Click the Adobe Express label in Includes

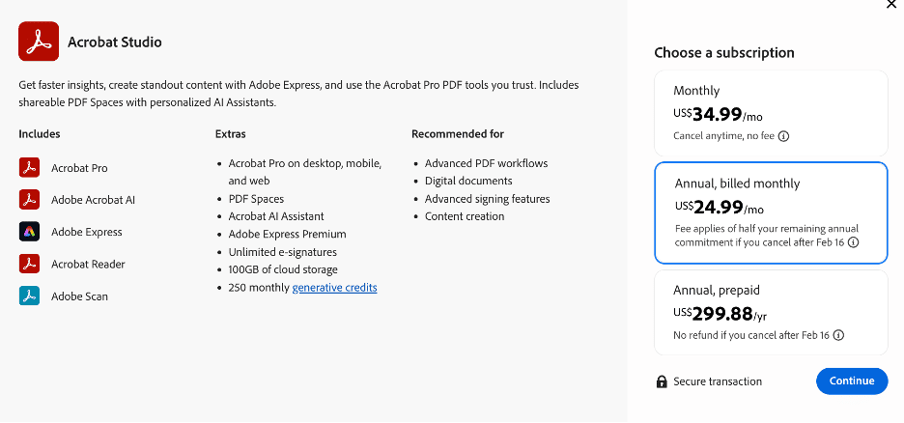pos(87,232)
